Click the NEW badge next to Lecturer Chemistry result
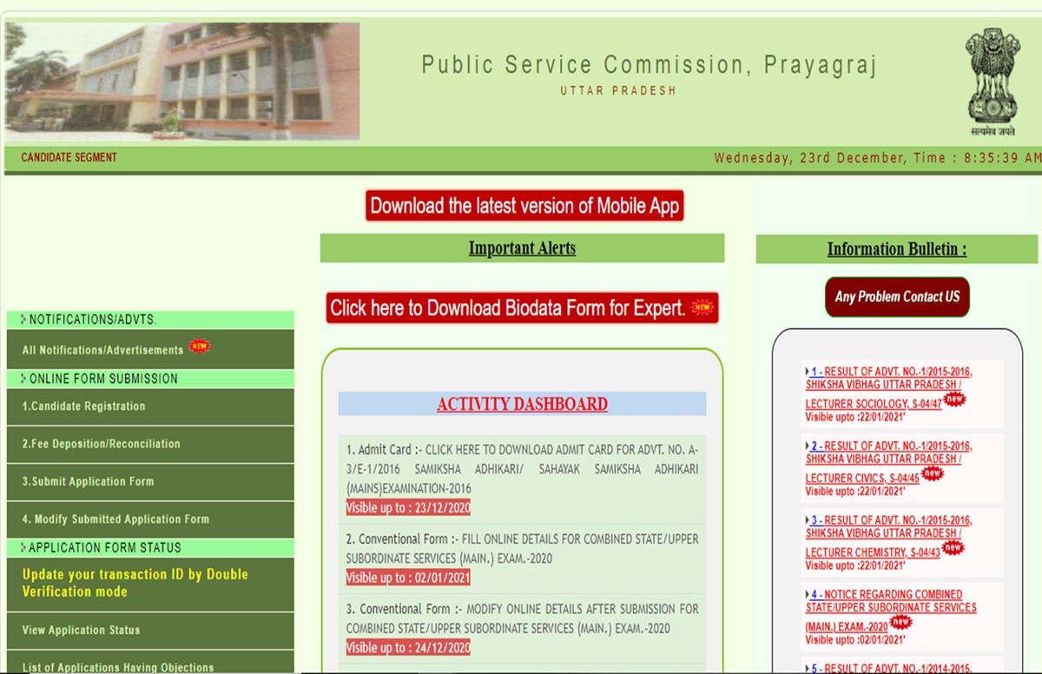The width and height of the screenshot is (1042, 674). pyautogui.click(x=953, y=548)
